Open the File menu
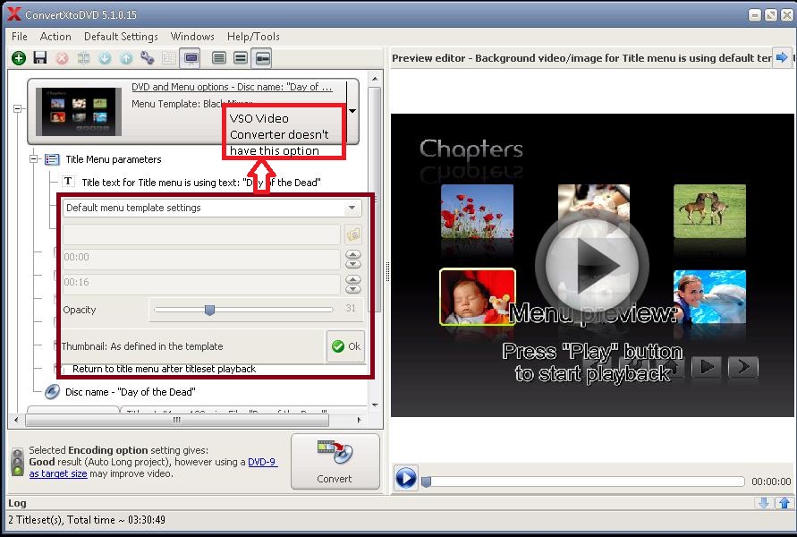This screenshot has width=797, height=537. (x=20, y=36)
